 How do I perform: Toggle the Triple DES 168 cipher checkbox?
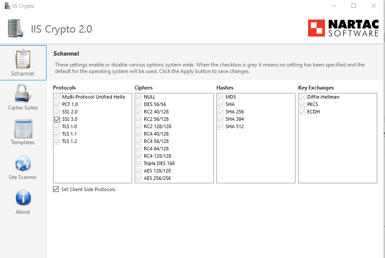pos(139,163)
